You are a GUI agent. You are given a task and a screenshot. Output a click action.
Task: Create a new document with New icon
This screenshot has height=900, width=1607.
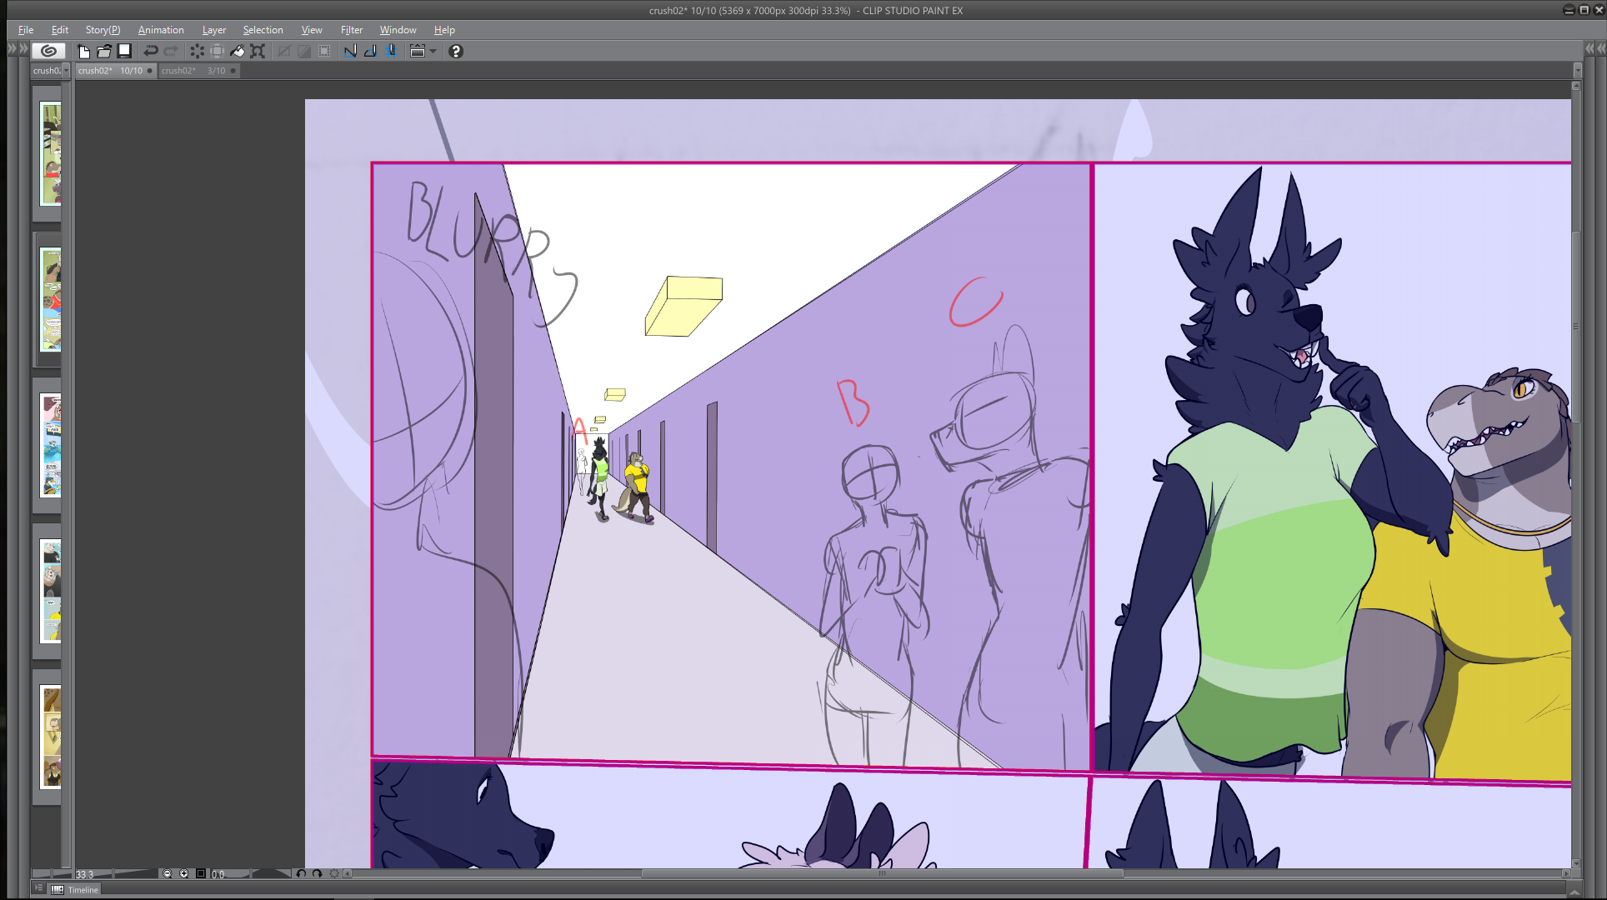point(83,51)
